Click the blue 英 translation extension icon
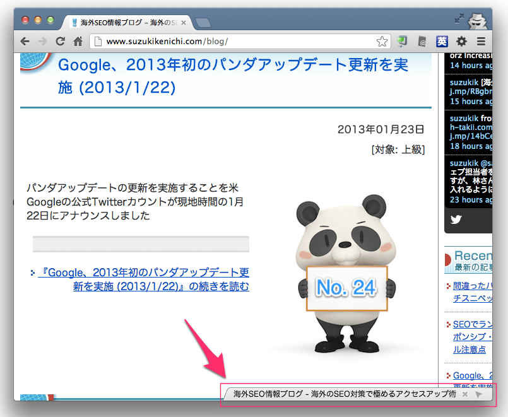Viewport: 508px width, 417px height. coord(442,41)
